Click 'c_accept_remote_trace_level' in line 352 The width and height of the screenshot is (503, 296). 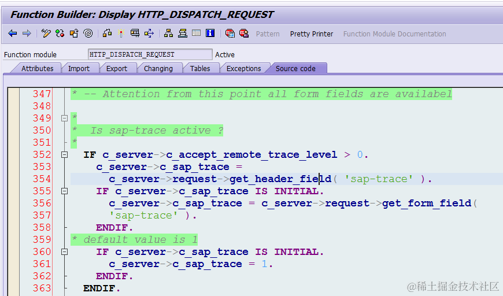point(252,154)
